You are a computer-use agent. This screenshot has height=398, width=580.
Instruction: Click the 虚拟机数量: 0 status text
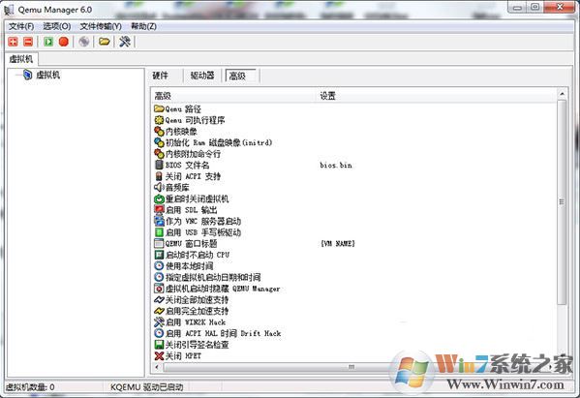(30, 387)
